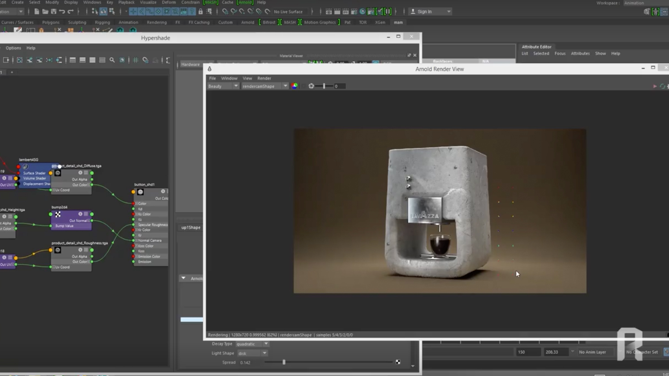The image size is (669, 376).
Task: Click the Spread slider handle
Action: pyautogui.click(x=284, y=362)
